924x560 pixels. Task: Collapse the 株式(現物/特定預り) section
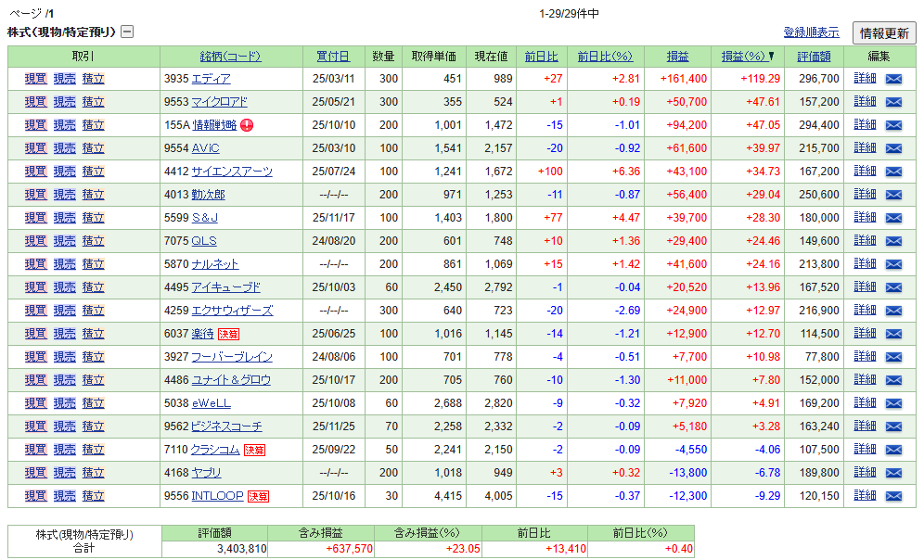point(127,32)
